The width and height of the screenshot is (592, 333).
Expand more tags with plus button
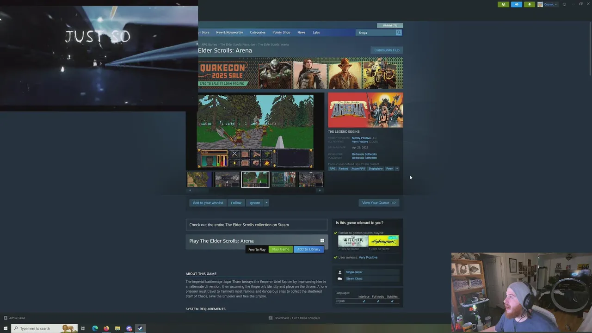[x=397, y=169]
